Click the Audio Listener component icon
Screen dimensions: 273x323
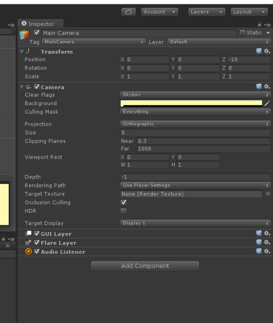[x=28, y=252]
